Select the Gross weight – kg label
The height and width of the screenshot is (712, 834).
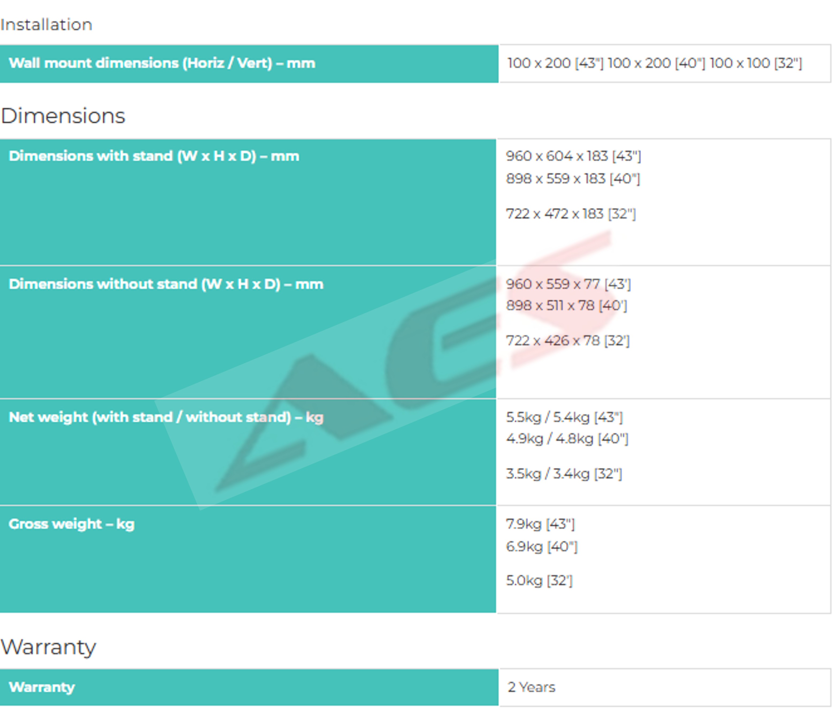pyautogui.click(x=72, y=524)
